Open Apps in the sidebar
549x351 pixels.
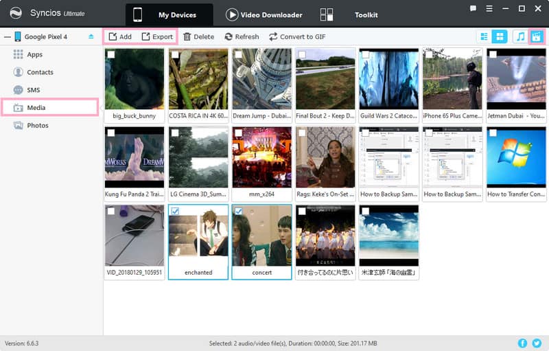[35, 54]
